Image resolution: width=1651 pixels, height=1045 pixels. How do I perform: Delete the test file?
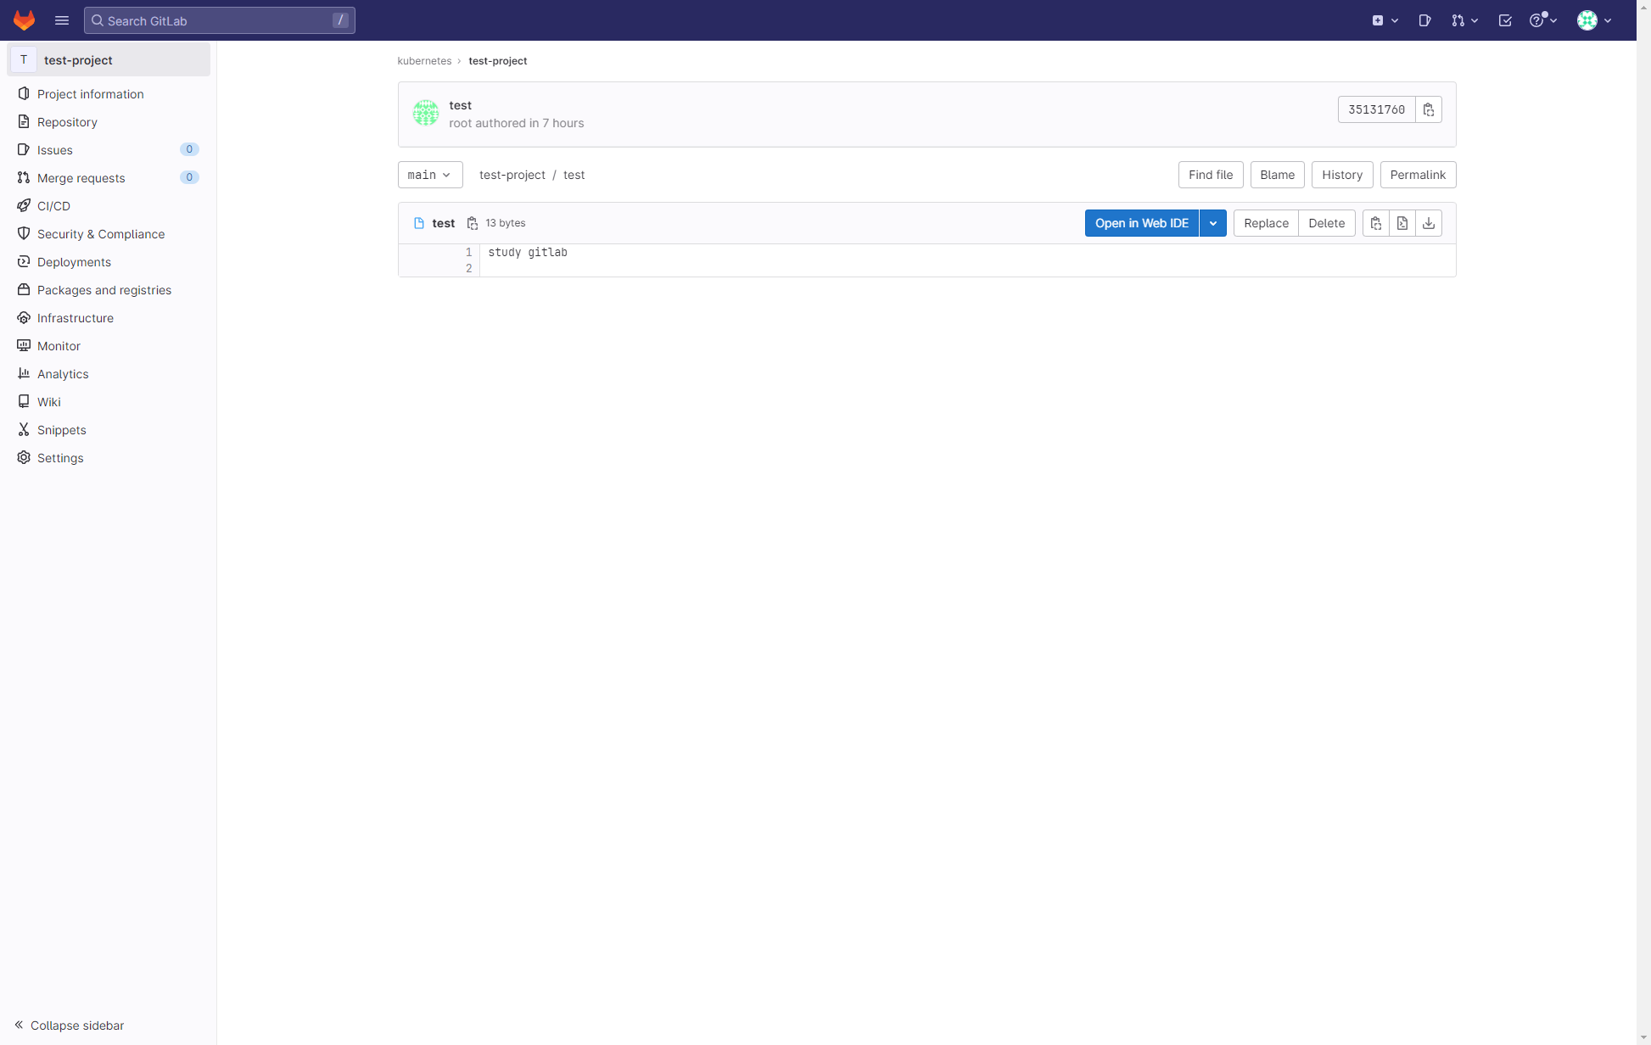1327,223
